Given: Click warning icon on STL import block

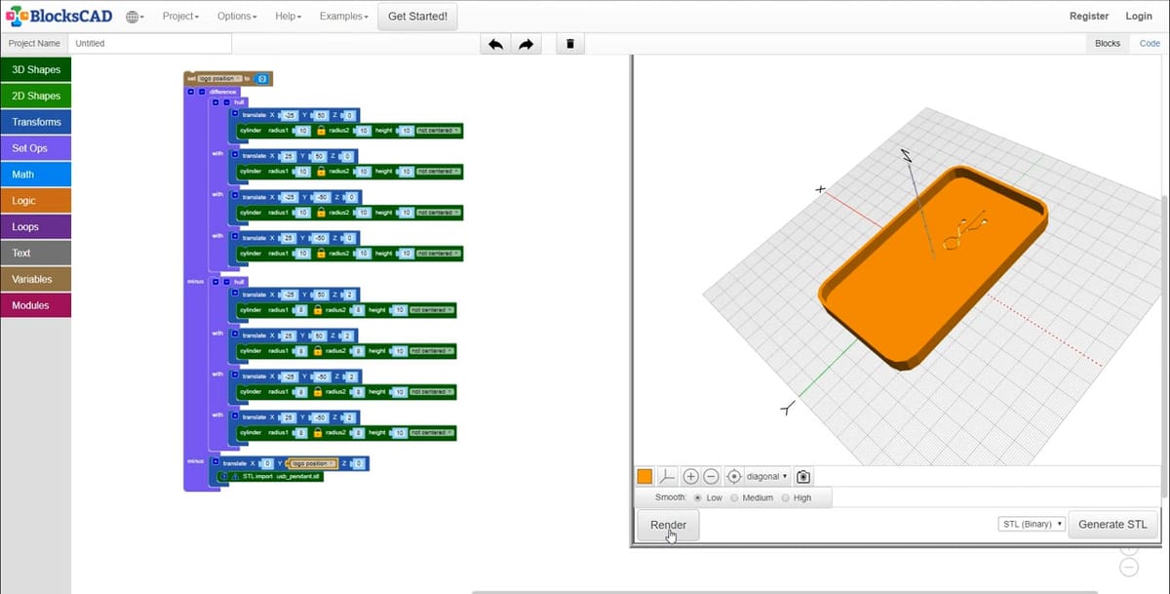Looking at the screenshot, I should click(235, 476).
